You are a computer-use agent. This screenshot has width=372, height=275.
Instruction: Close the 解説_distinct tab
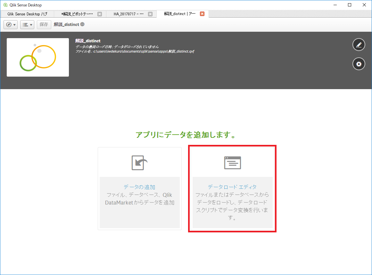click(202, 14)
